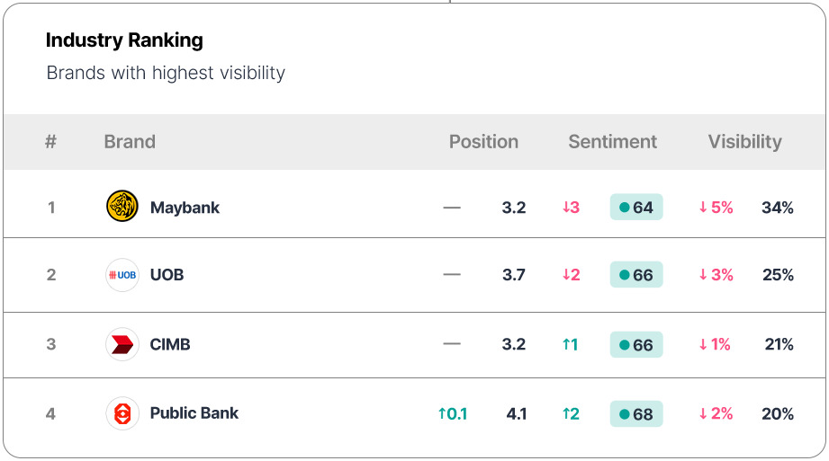Click the Maybank tiger logo icon
The image size is (829, 461).
click(x=122, y=207)
